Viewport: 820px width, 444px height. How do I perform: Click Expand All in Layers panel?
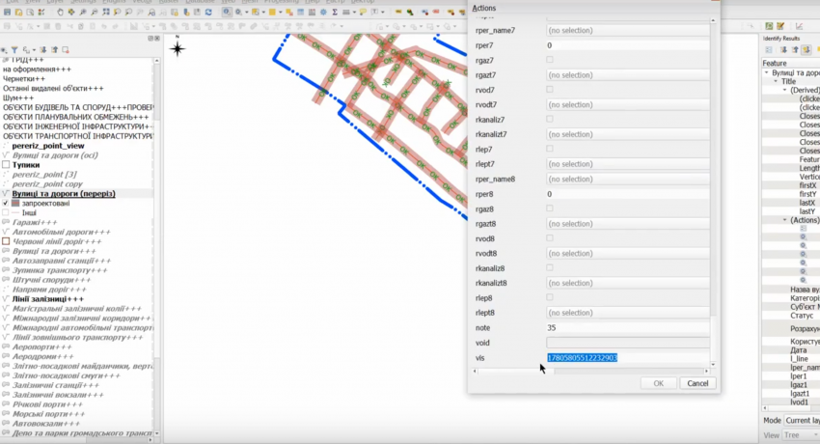pos(42,49)
